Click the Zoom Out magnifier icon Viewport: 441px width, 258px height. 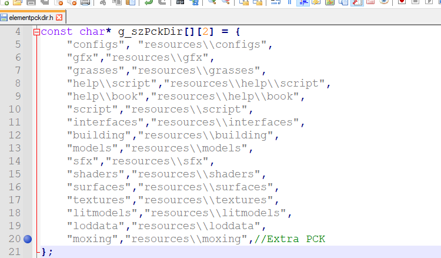click(225, 2)
